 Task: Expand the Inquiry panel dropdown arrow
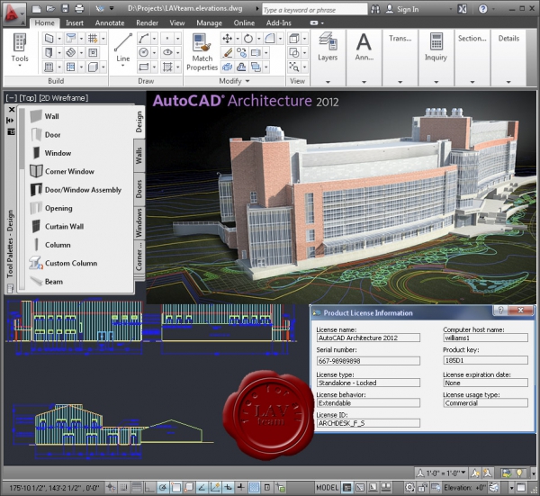(x=436, y=82)
